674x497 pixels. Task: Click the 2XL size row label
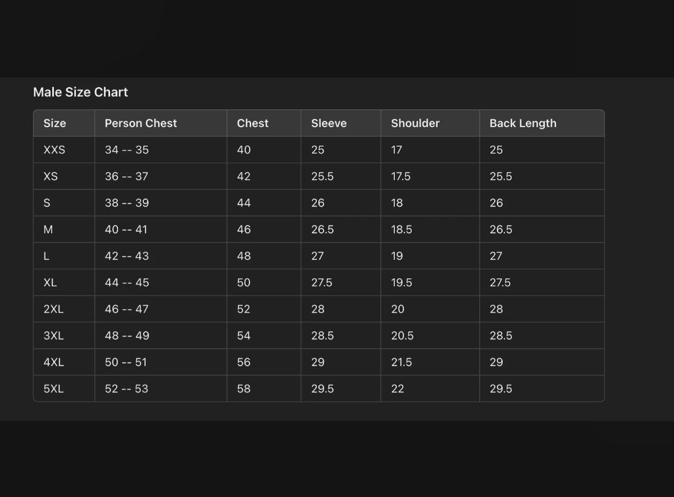pos(54,309)
